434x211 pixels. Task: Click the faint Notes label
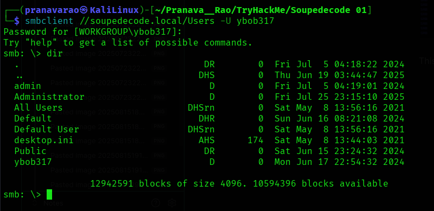53,203
